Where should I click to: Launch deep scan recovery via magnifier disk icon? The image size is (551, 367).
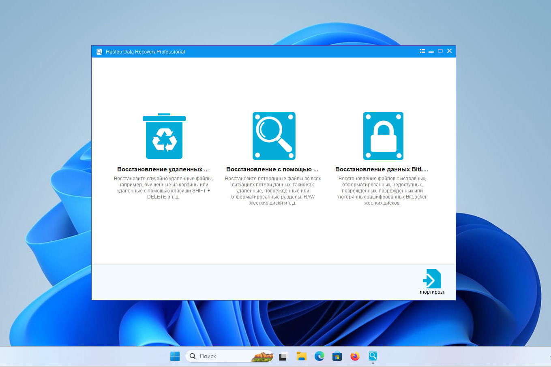[x=274, y=136]
